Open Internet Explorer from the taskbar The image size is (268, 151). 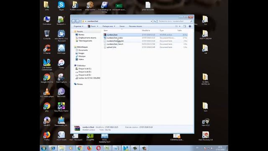point(53,148)
